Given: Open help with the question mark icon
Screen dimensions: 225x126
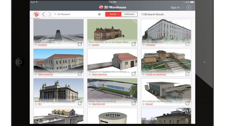Looking at the screenshot, I should click(189, 8).
